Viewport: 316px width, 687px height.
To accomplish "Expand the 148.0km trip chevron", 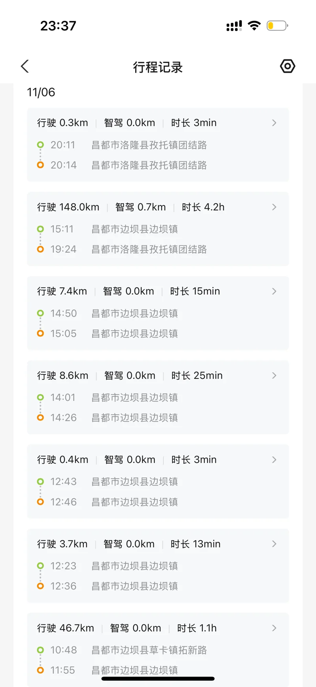I will point(274,207).
